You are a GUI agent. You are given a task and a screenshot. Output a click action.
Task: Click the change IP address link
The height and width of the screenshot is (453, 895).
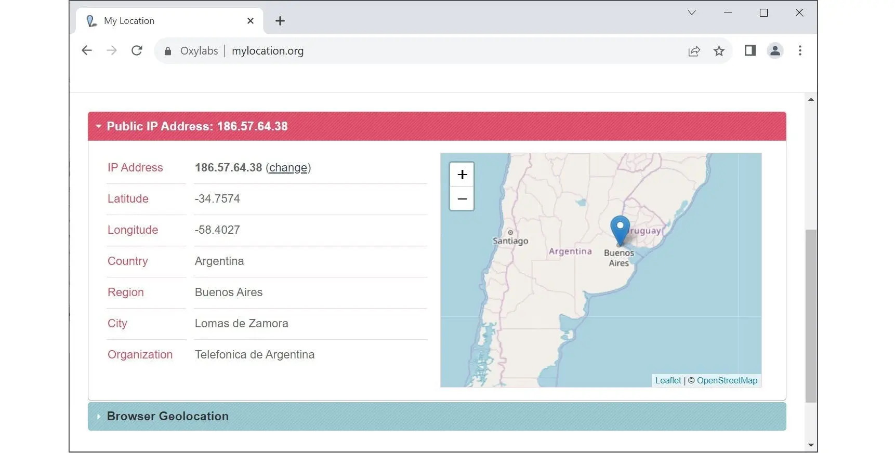click(x=288, y=168)
